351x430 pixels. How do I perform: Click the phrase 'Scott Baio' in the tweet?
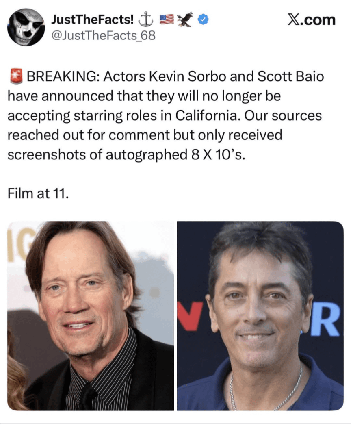click(x=291, y=77)
